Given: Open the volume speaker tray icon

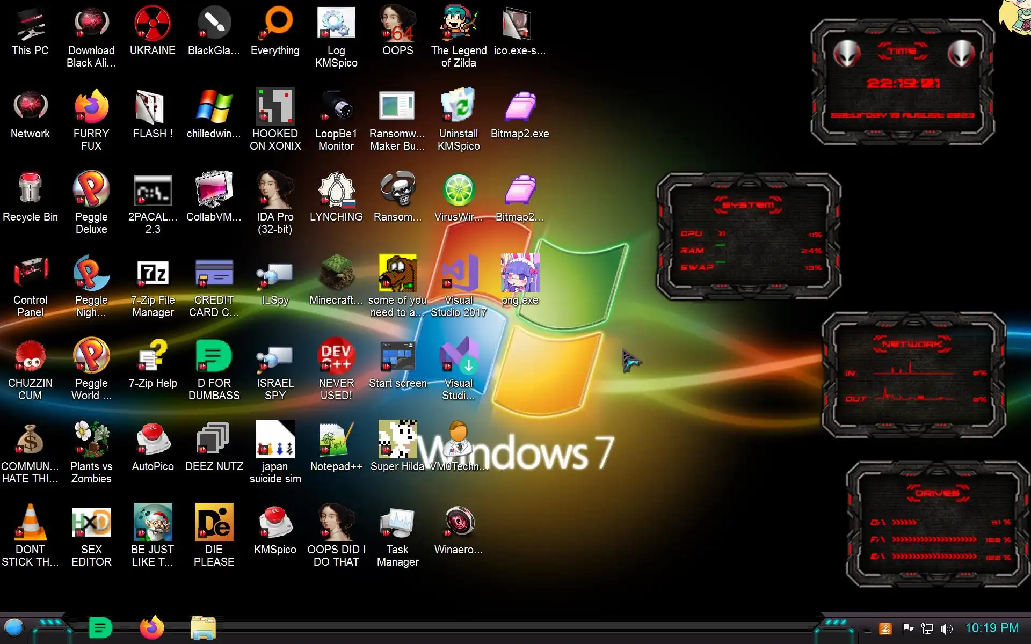Looking at the screenshot, I should coord(947,628).
